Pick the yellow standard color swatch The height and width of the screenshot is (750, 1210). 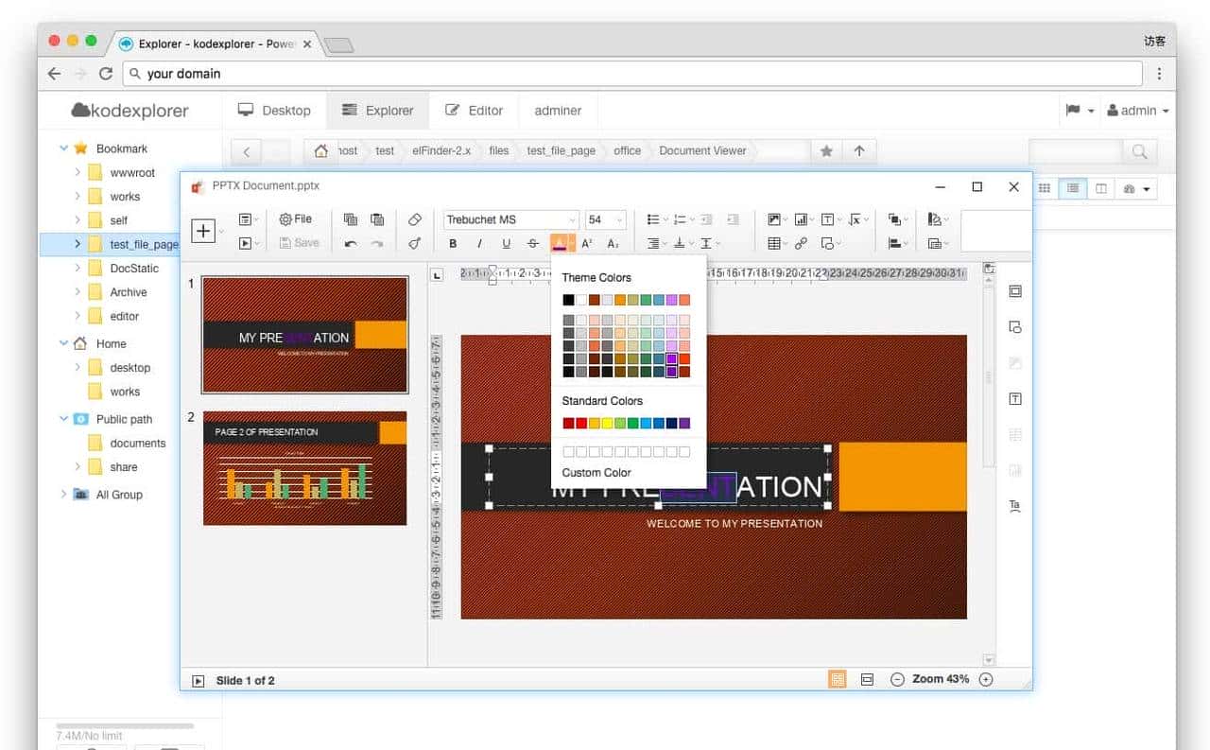[x=607, y=423]
